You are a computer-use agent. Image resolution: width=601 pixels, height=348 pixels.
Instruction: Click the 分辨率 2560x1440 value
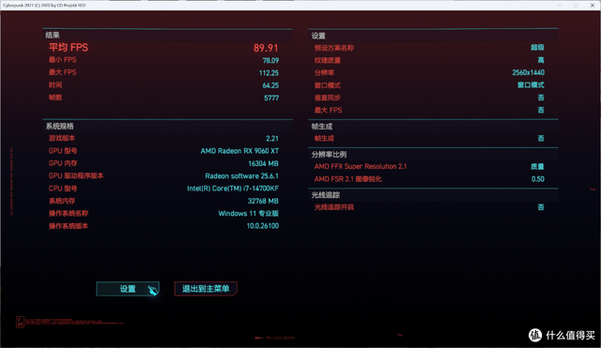pyautogui.click(x=528, y=72)
